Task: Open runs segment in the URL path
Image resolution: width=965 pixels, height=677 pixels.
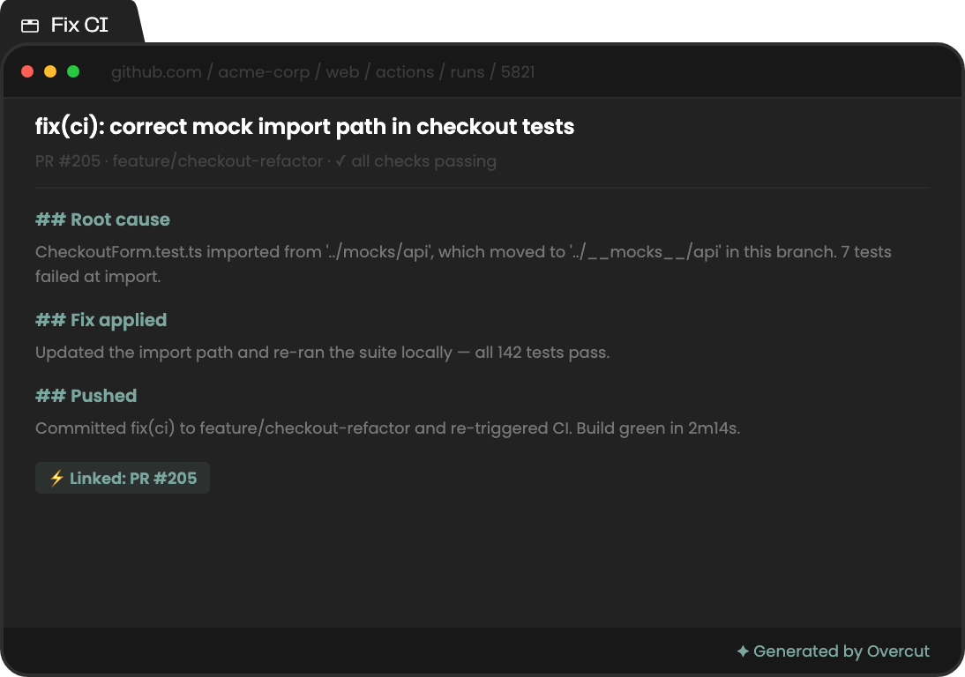Action: 468,72
